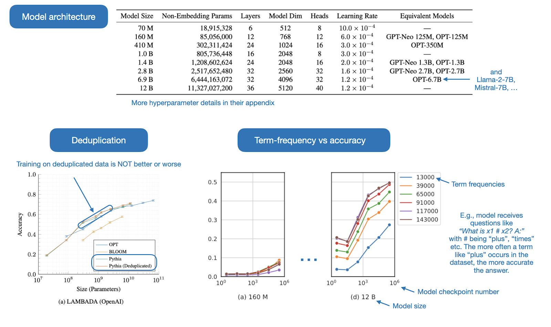Select the Learning Rate column header
Screen dimensions: 551x327
[357, 16]
